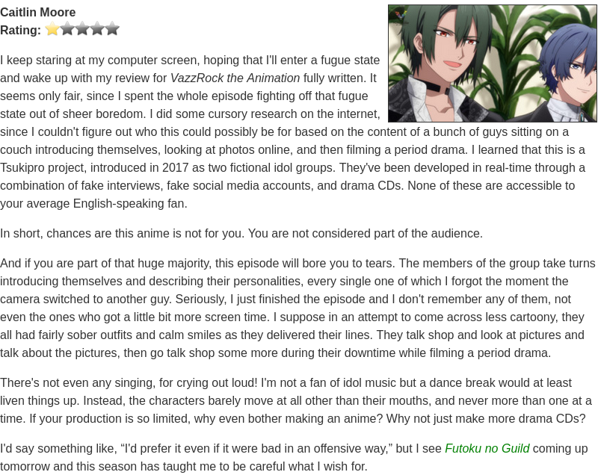
Task: Open the VazzRock anime screenshot thumbnail
Action: pyautogui.click(x=493, y=63)
